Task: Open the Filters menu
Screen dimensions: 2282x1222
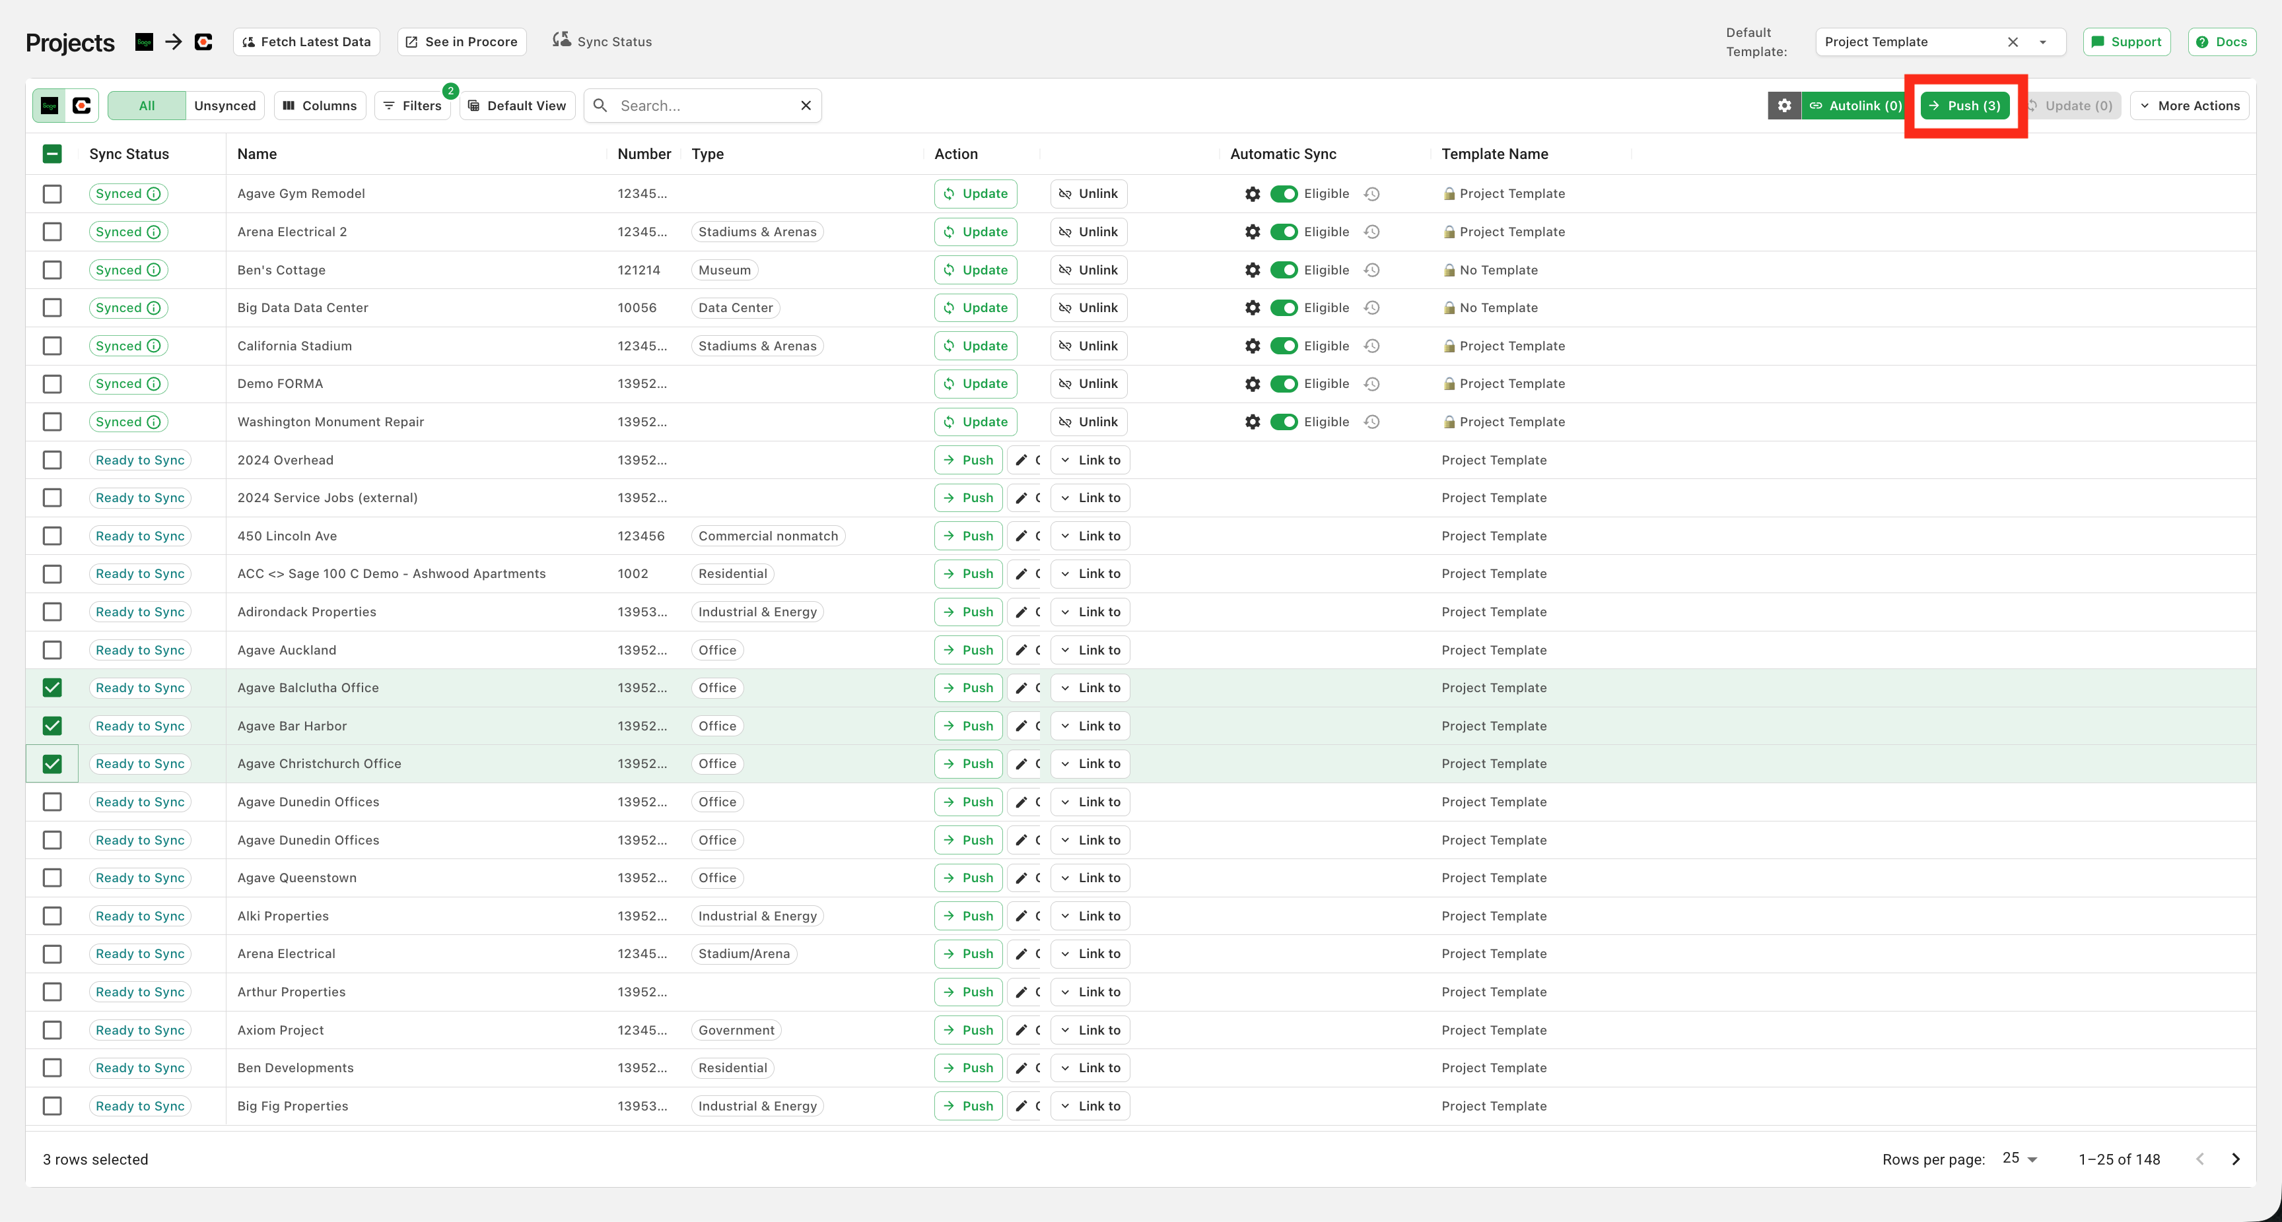Action: 412,106
